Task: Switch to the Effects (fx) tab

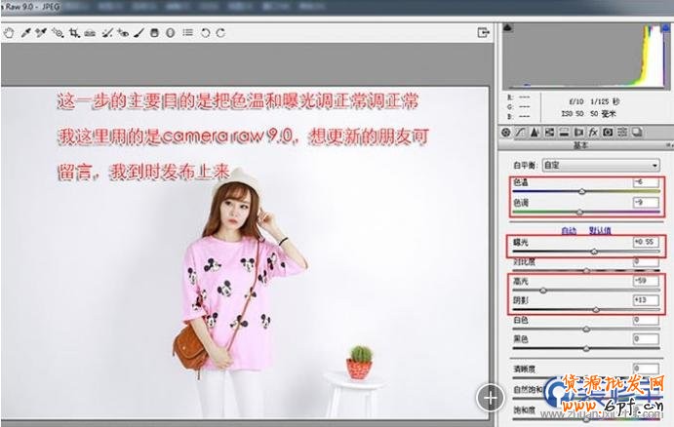Action: (592, 132)
